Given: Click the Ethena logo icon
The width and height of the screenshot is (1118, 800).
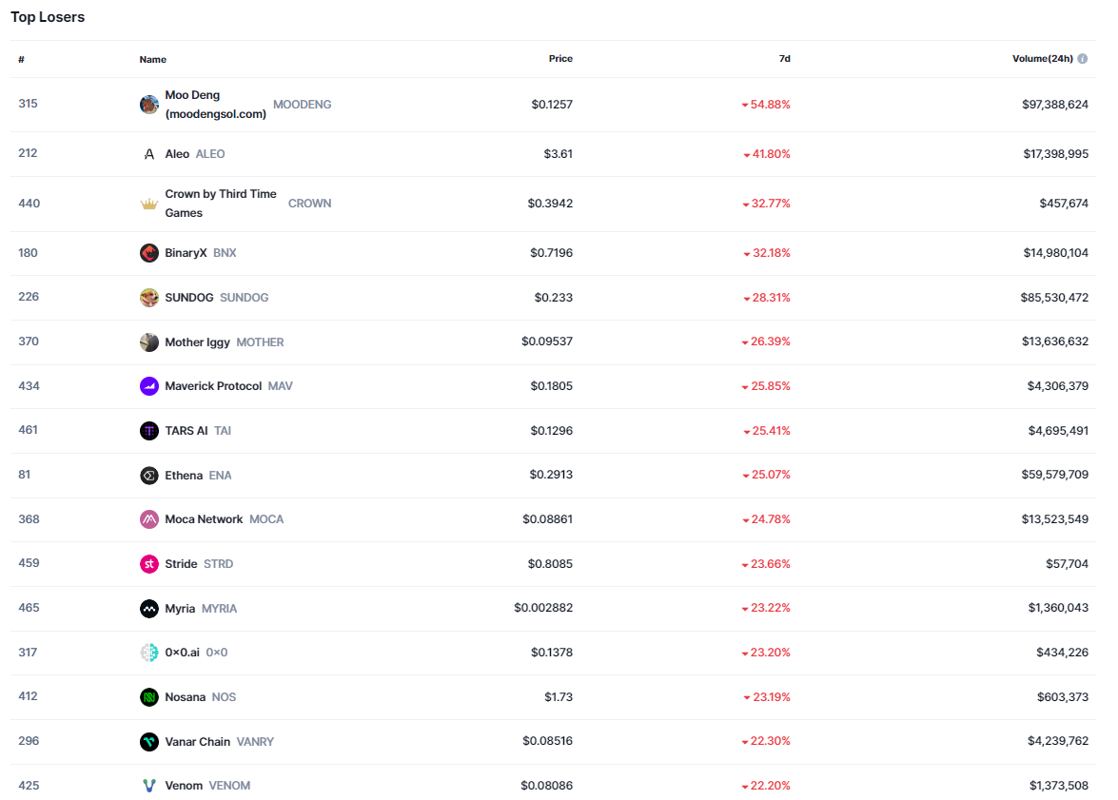Looking at the screenshot, I should (x=148, y=476).
